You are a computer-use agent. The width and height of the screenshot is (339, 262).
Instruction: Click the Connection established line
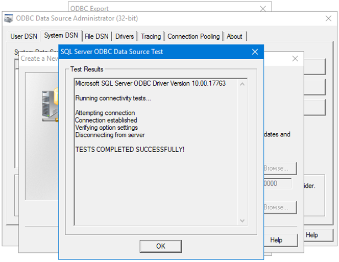pos(106,120)
